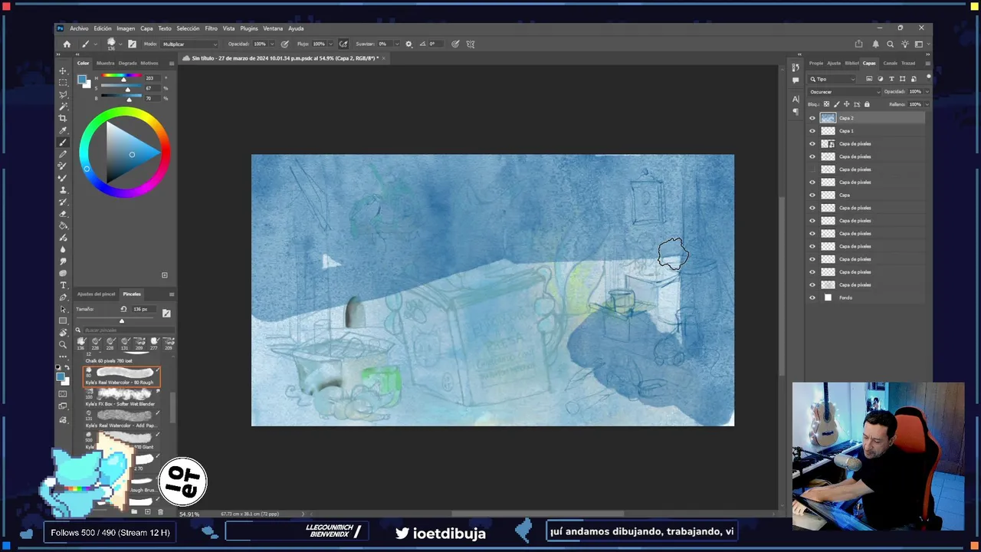Open the Modo Multiplicar dropdown

(x=189, y=44)
